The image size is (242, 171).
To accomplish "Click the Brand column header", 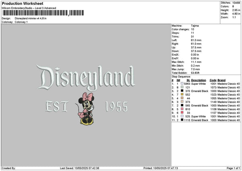I will click(221, 80).
